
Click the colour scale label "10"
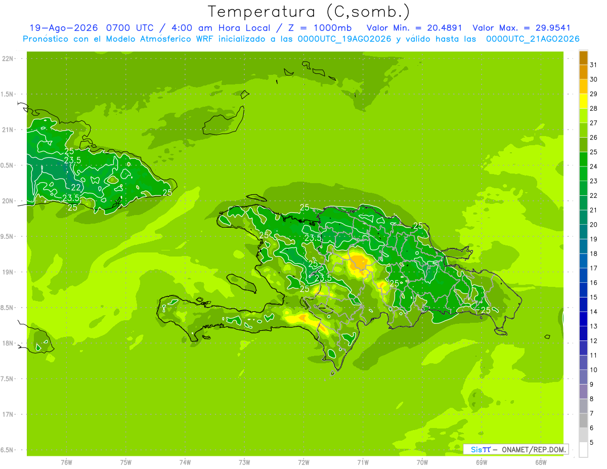point(593,370)
